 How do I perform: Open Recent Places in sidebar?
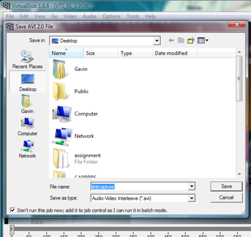(27, 60)
